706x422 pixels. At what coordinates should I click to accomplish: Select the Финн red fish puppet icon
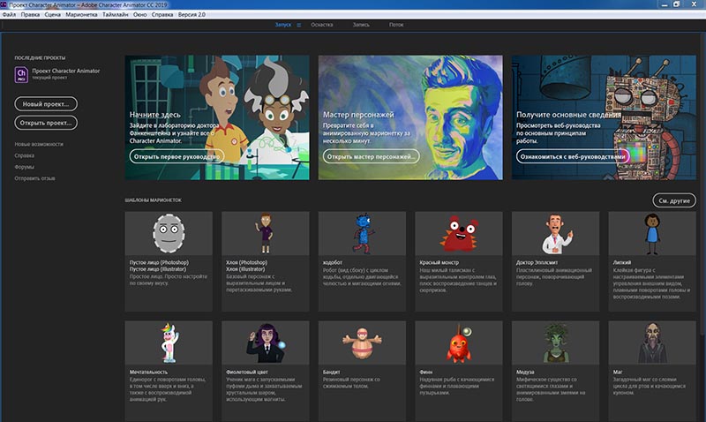click(459, 343)
